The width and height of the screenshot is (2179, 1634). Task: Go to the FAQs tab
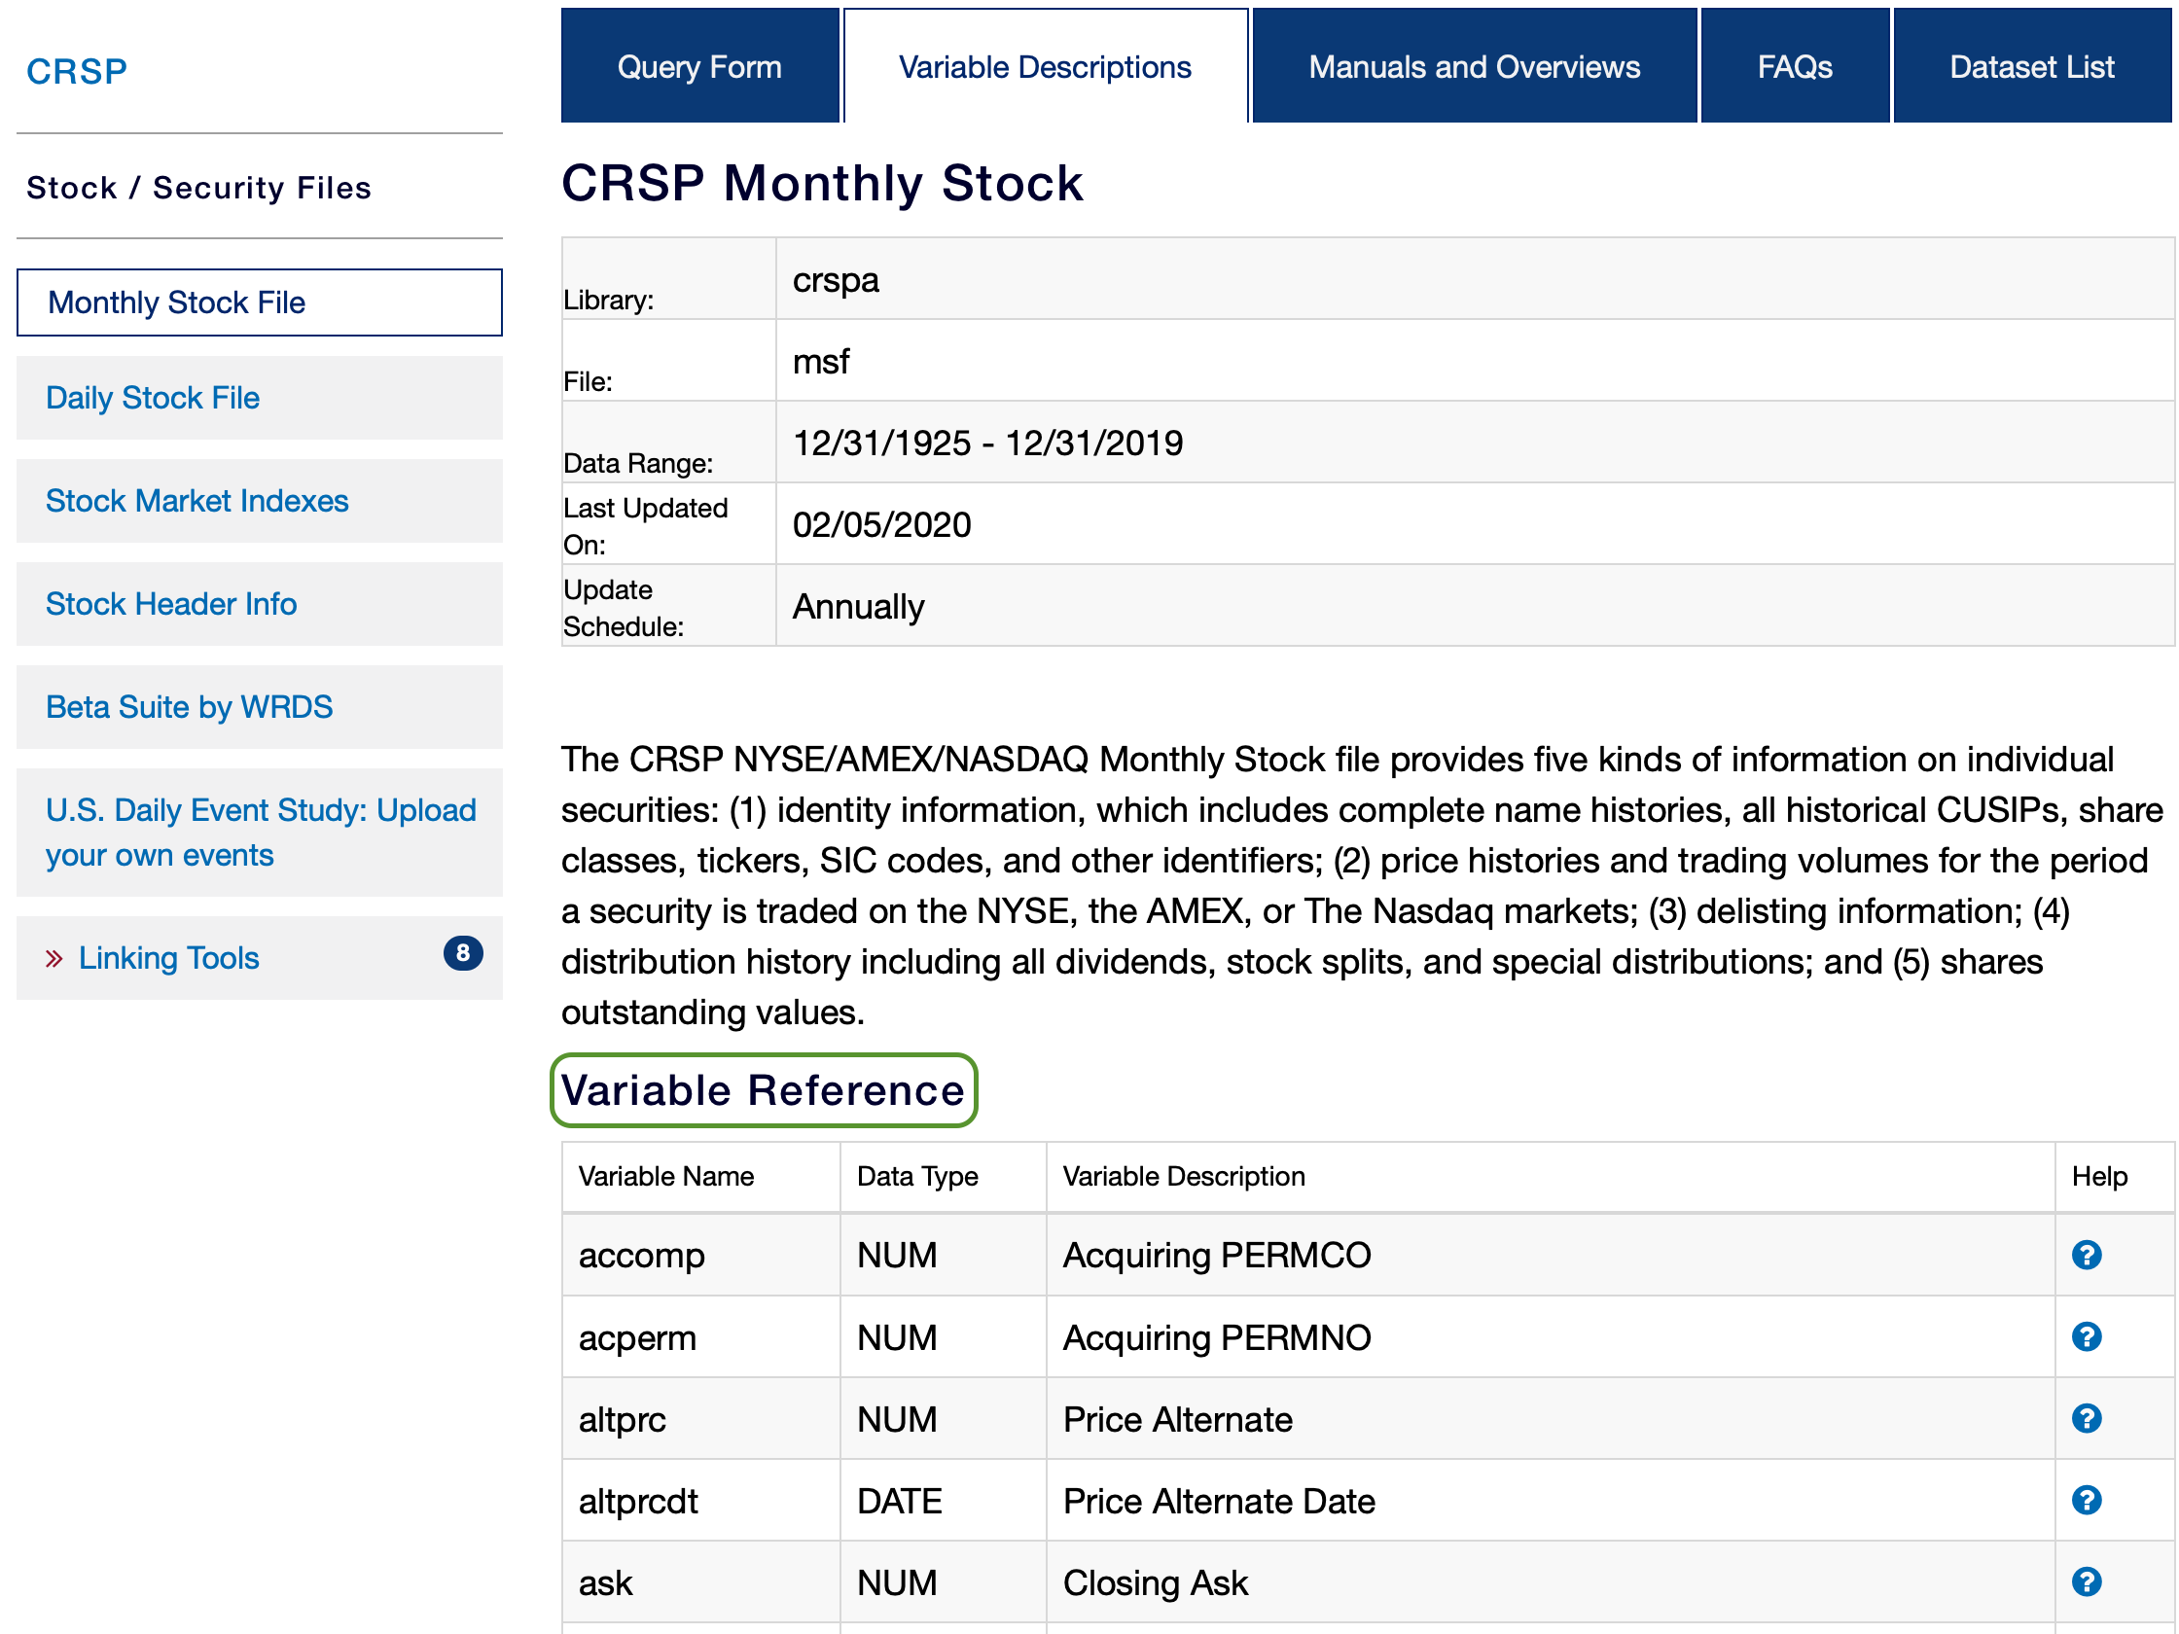(1795, 66)
